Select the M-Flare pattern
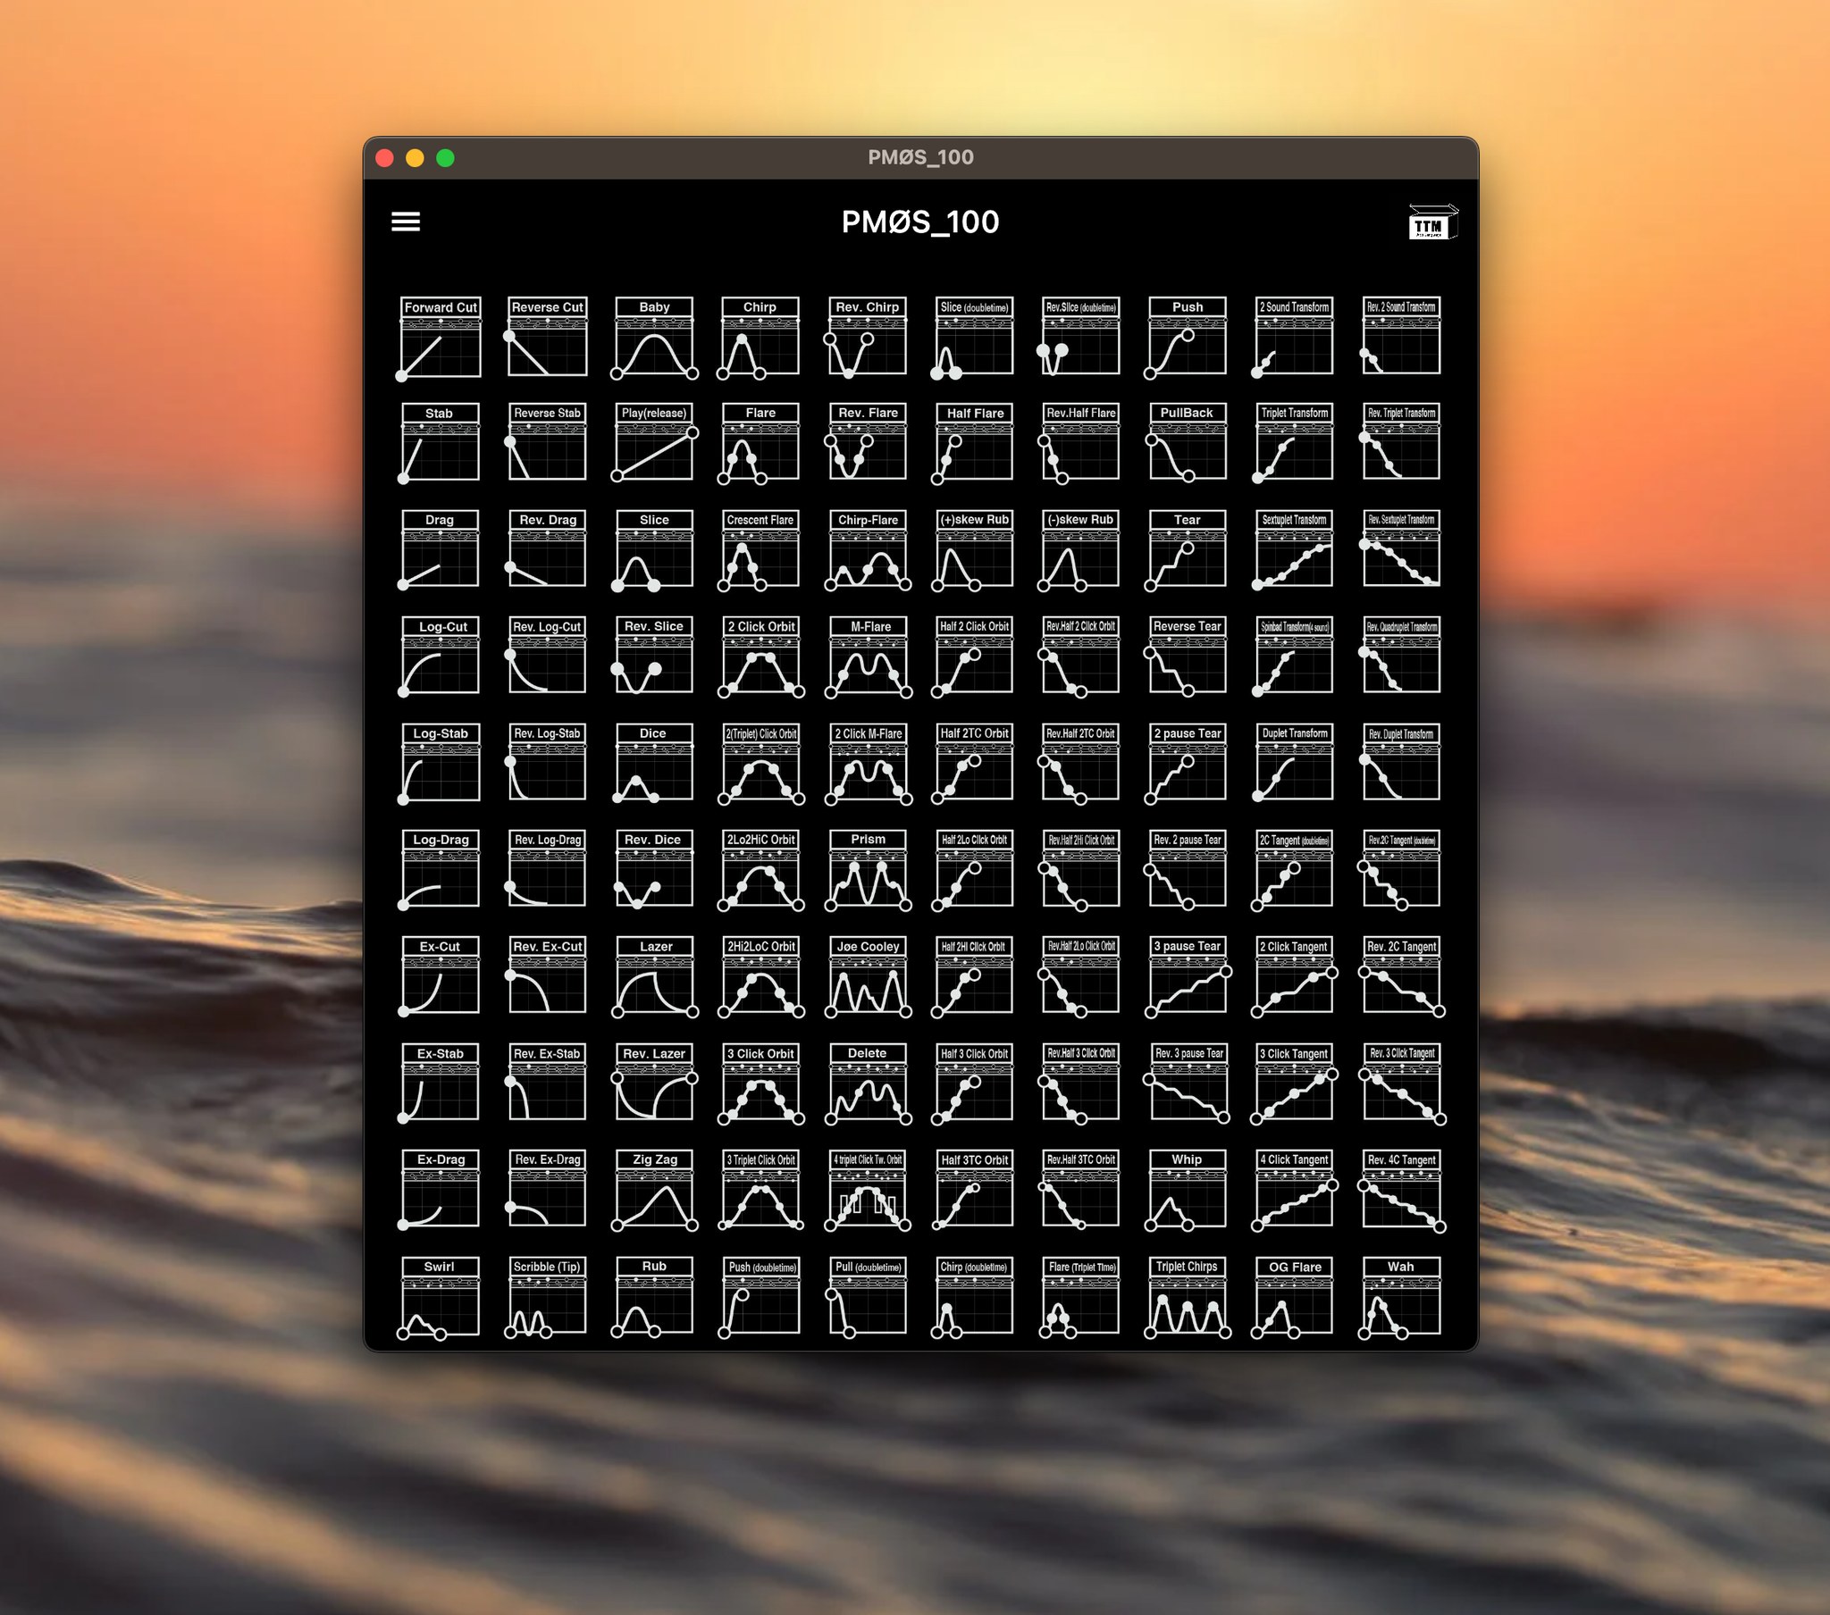This screenshot has width=1830, height=1615. coord(868,657)
